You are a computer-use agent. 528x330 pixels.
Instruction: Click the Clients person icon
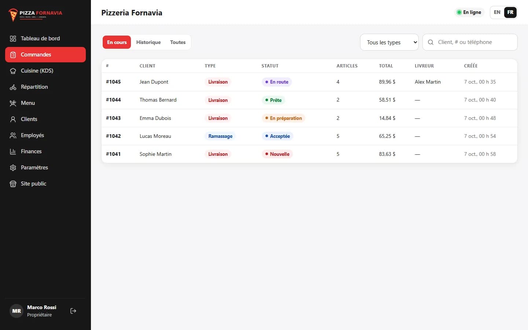[13, 119]
